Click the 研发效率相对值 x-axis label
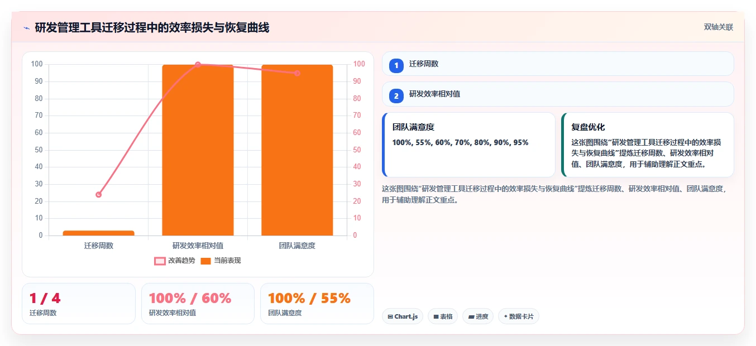 click(198, 246)
